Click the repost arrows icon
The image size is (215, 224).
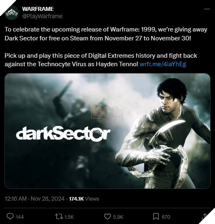(x=59, y=217)
